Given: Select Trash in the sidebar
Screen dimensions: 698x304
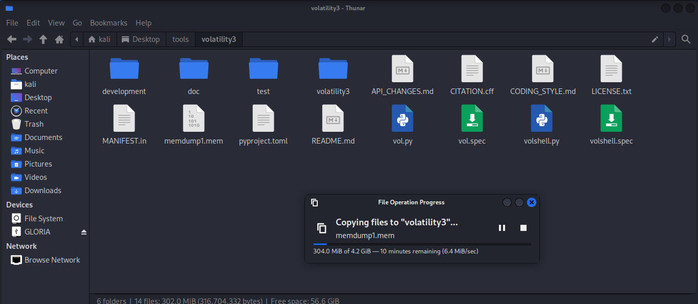Looking at the screenshot, I should (x=34, y=124).
